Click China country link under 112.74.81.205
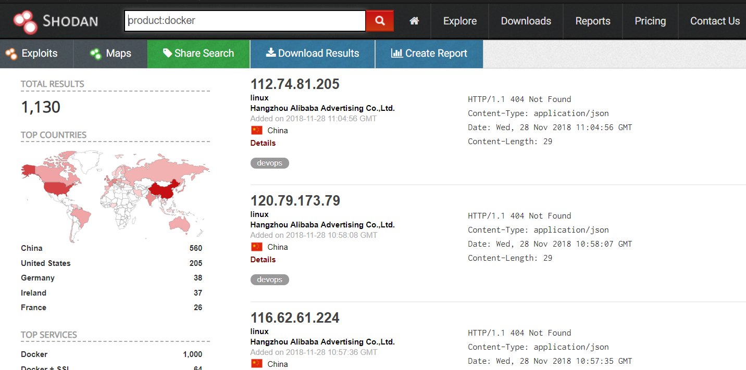This screenshot has width=746, height=370. 278,131
